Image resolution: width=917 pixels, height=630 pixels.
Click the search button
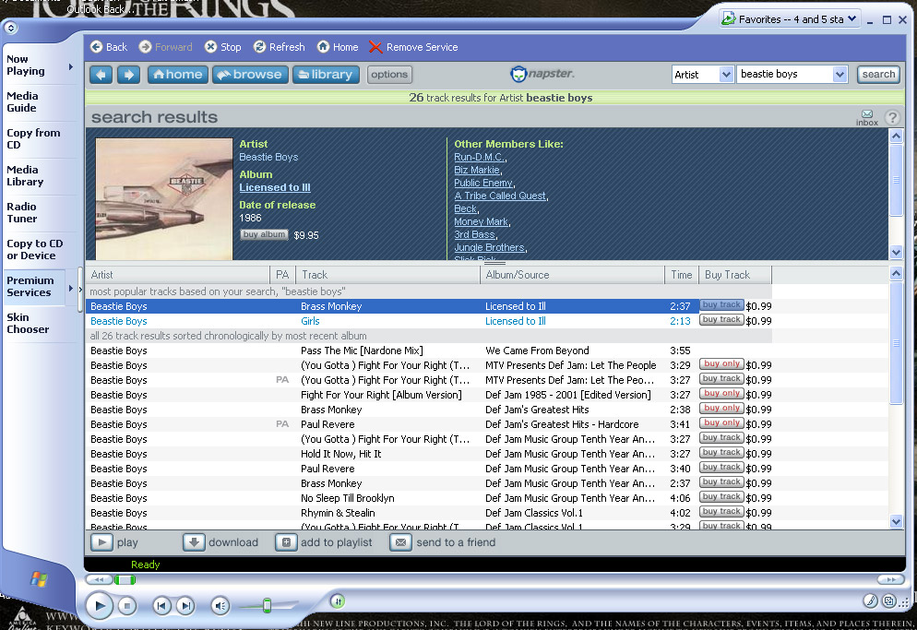(878, 75)
